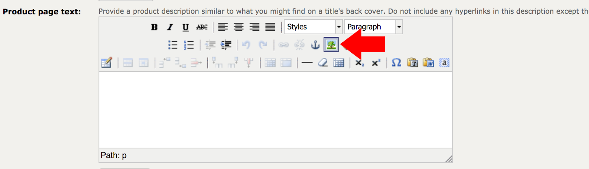Insert an anchor
589x169 pixels.
click(315, 45)
